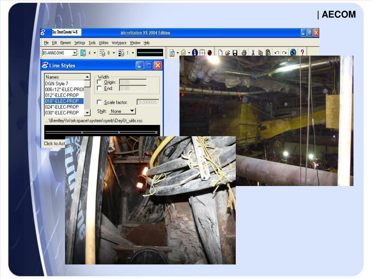Click the globe web browser icon
The image size is (372, 279).
[x=293, y=52]
